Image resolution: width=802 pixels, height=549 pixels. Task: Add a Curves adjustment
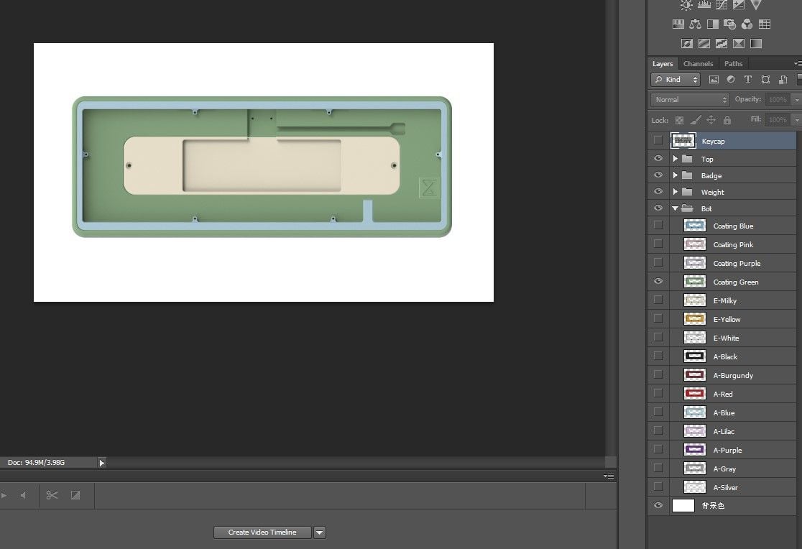pos(722,4)
